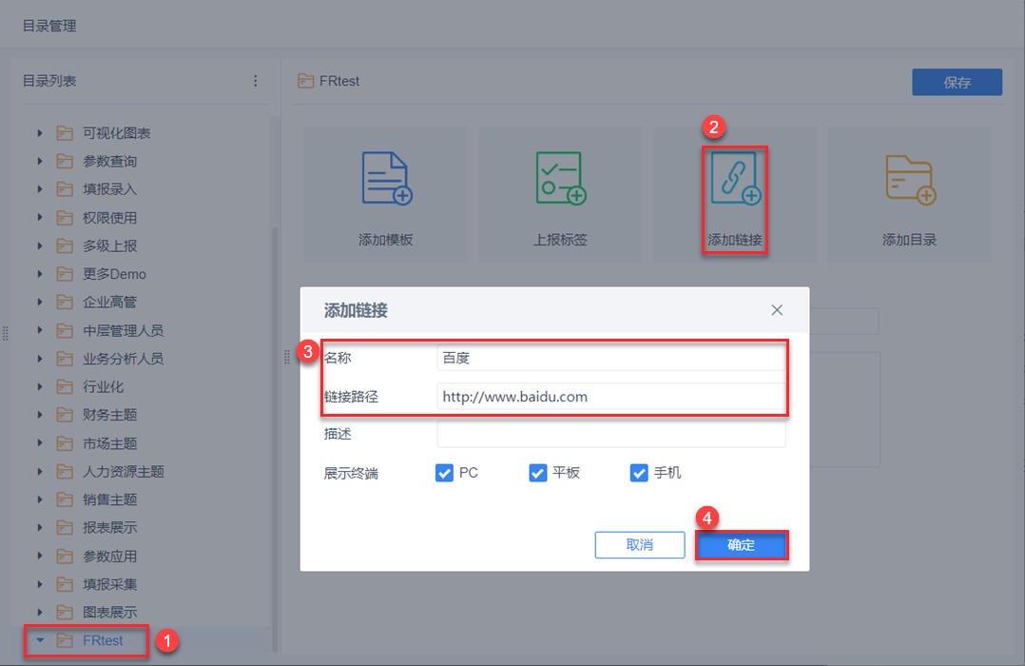Image resolution: width=1025 pixels, height=666 pixels.
Task: Expand the 企业高管 tree node arrow
Action: pos(40,303)
